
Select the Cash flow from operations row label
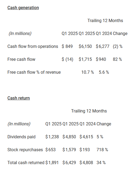(33, 46)
